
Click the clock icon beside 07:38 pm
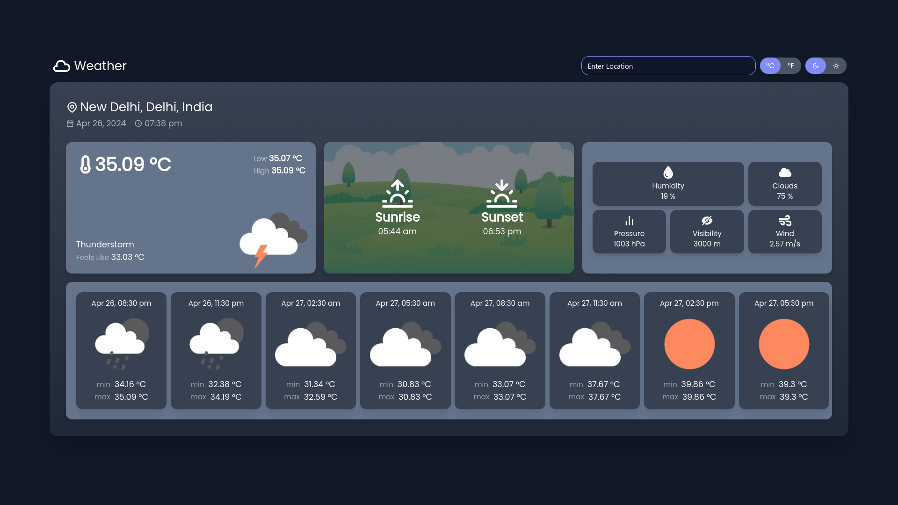pos(138,123)
